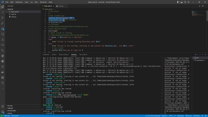Select the zsh terminal in terminal list
208x117 pixels.
200,58
